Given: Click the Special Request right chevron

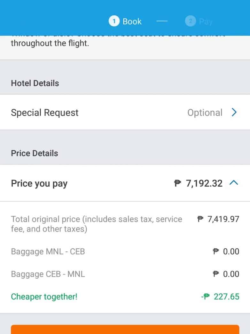Looking at the screenshot, I should tap(234, 113).
